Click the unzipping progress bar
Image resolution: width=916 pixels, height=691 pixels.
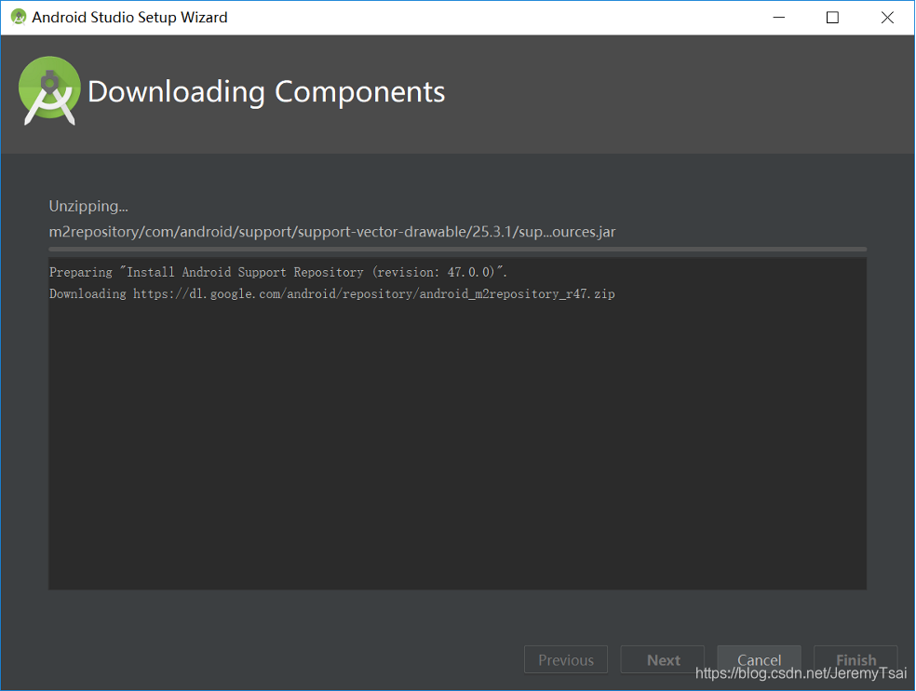pyautogui.click(x=457, y=249)
